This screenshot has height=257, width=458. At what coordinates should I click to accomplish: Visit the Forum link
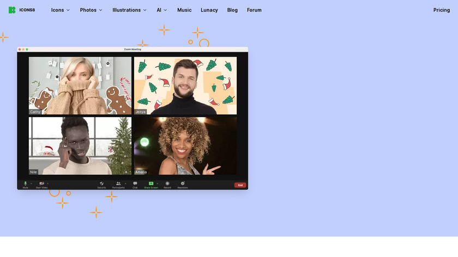point(254,10)
